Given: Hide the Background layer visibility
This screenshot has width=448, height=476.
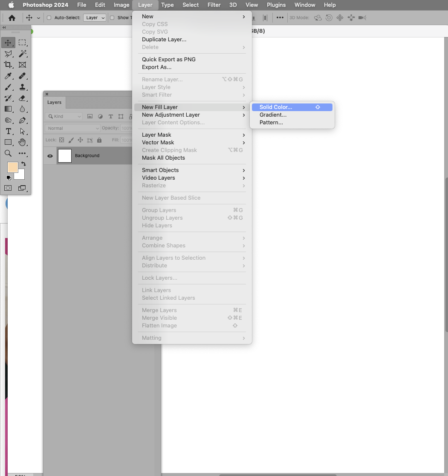Looking at the screenshot, I should 50,156.
